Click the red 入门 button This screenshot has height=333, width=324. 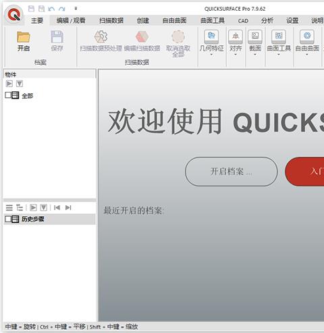click(x=304, y=172)
